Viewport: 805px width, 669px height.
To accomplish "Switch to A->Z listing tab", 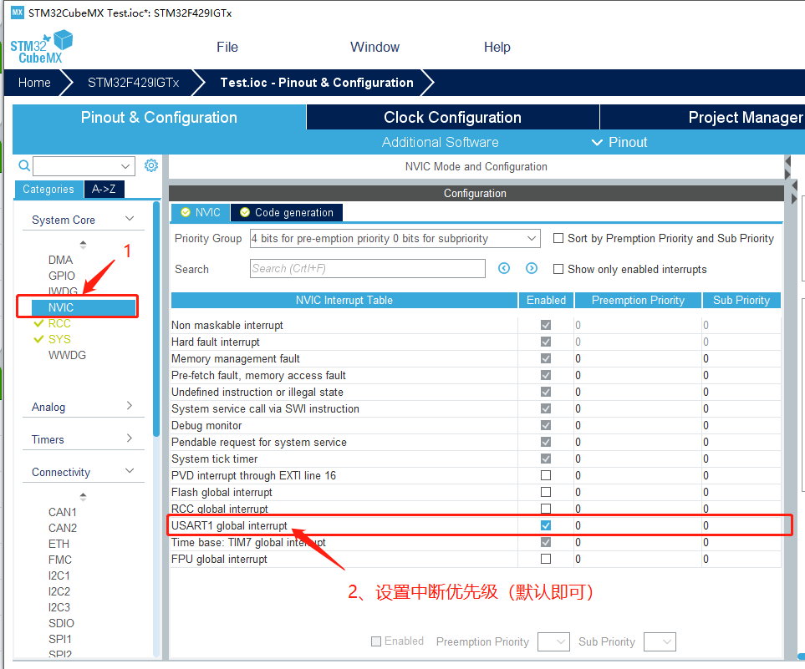I will click(x=104, y=190).
